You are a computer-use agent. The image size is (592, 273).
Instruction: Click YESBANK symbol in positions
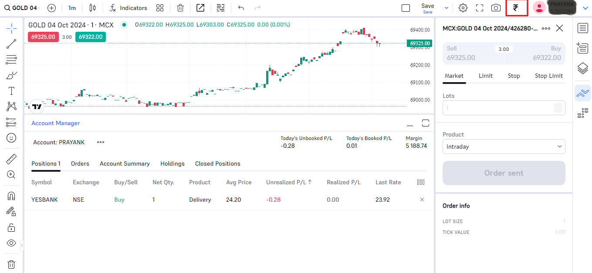(x=44, y=200)
